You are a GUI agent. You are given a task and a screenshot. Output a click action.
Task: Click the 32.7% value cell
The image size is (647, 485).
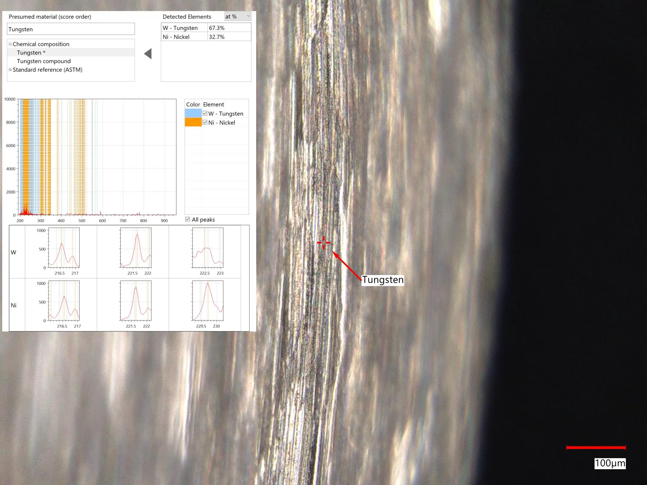coord(229,37)
